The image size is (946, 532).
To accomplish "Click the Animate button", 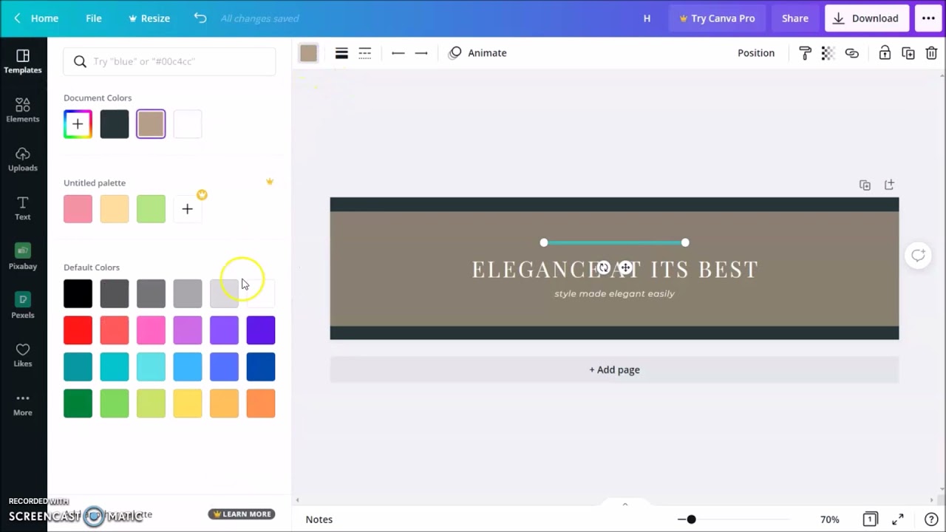I will (x=477, y=52).
